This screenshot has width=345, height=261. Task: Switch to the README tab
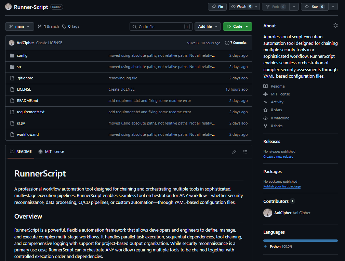(x=21, y=152)
